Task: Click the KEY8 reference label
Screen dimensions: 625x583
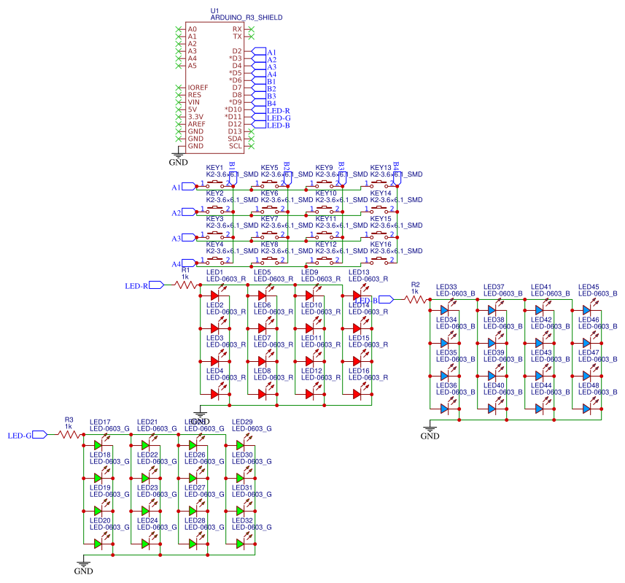Action: 269,244
